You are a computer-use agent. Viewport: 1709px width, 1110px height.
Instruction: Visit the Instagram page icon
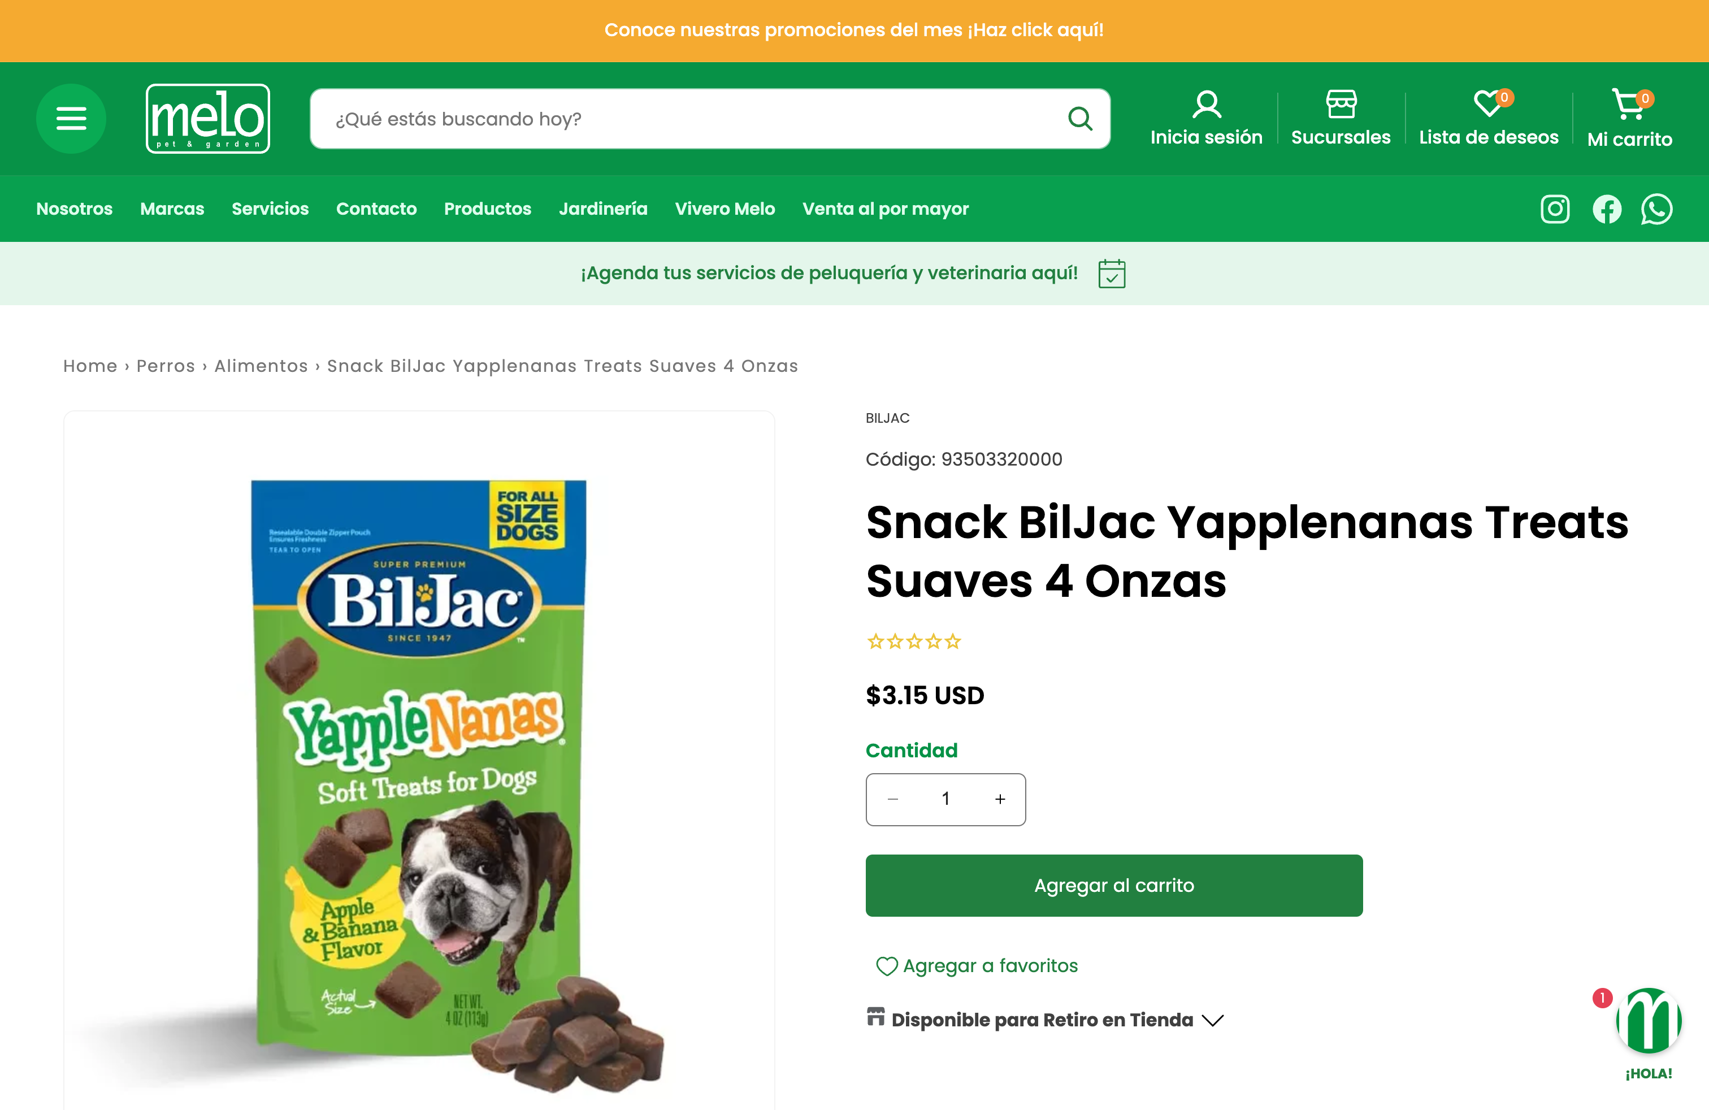tap(1555, 210)
